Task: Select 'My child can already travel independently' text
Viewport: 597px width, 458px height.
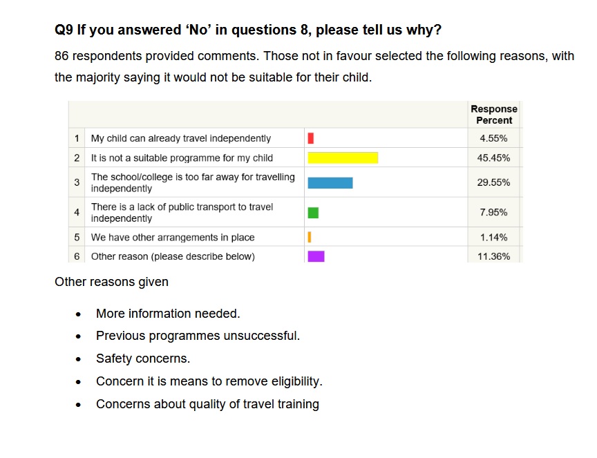Action: [181, 138]
